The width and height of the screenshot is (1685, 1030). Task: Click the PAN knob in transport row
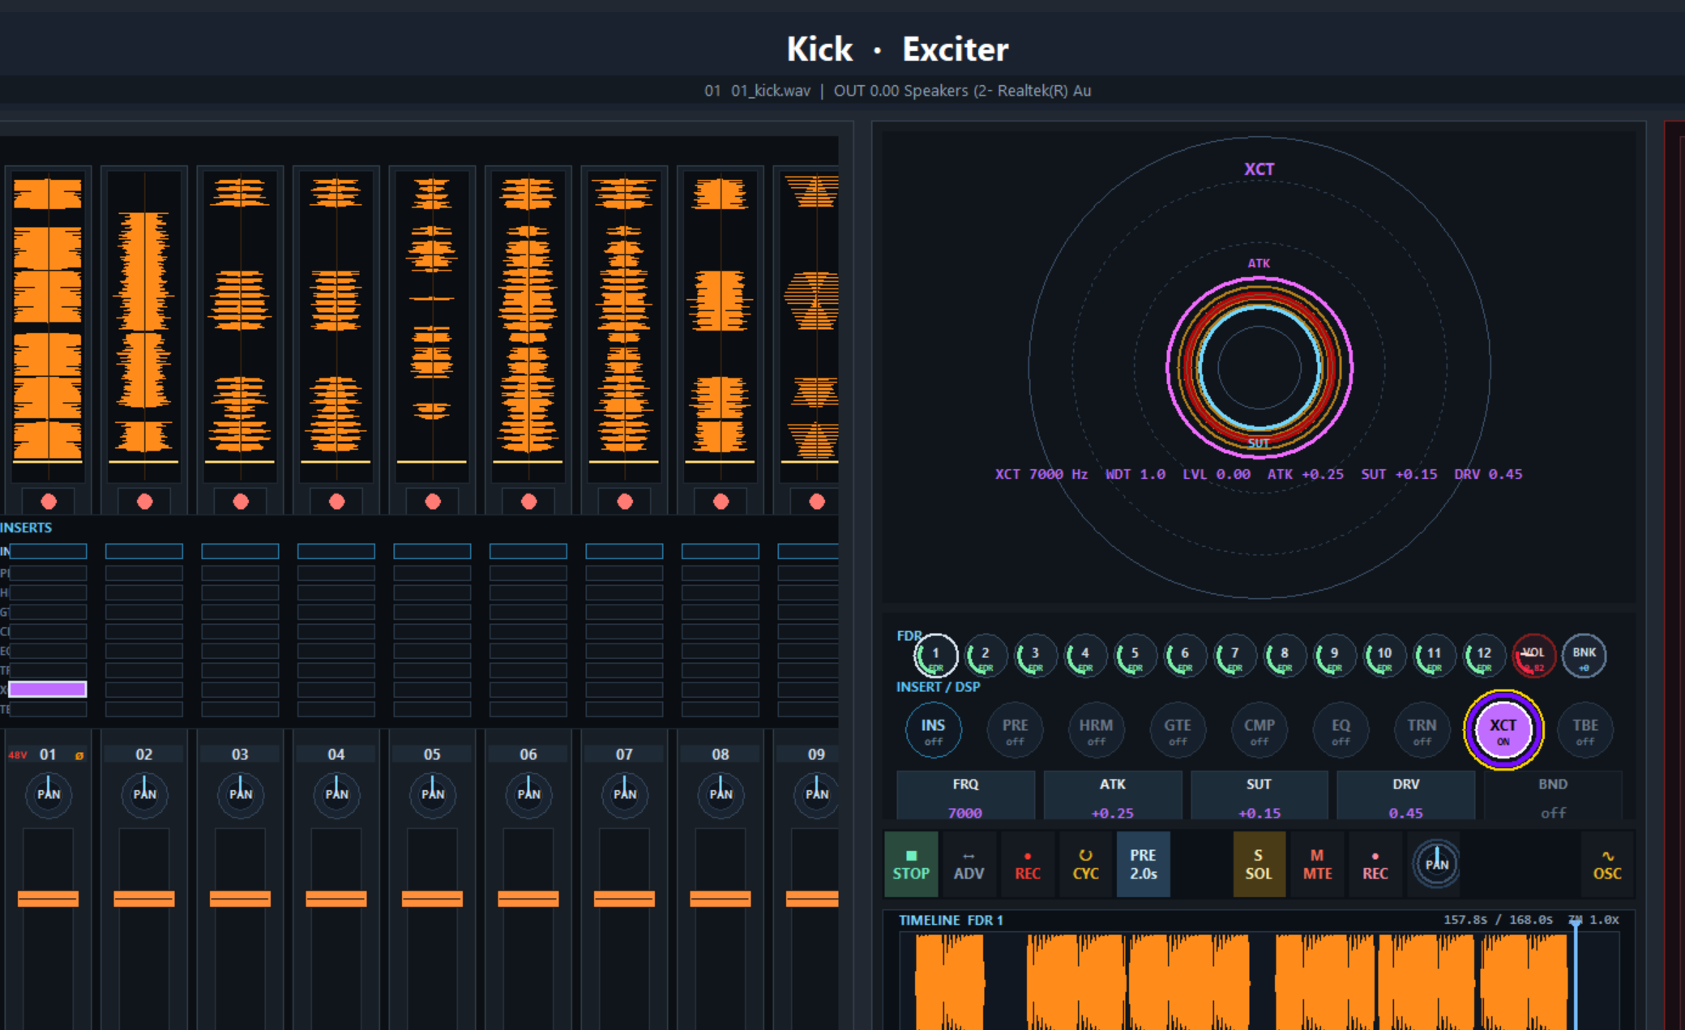(1436, 864)
